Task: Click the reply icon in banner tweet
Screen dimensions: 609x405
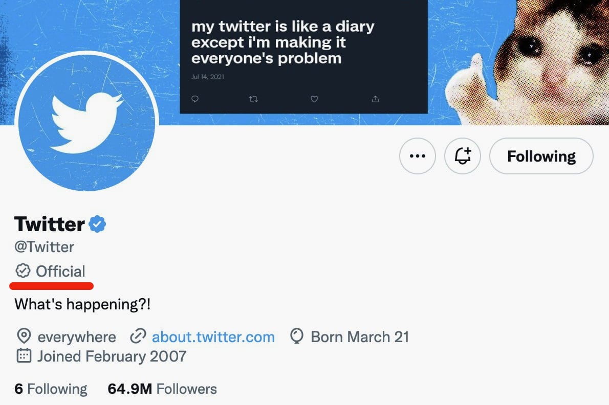Action: click(194, 99)
